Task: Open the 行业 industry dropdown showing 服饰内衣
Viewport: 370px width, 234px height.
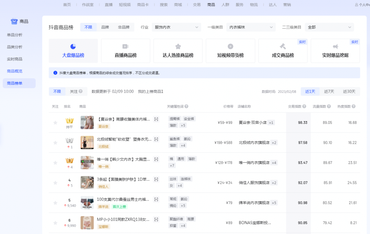Action: (x=176, y=27)
